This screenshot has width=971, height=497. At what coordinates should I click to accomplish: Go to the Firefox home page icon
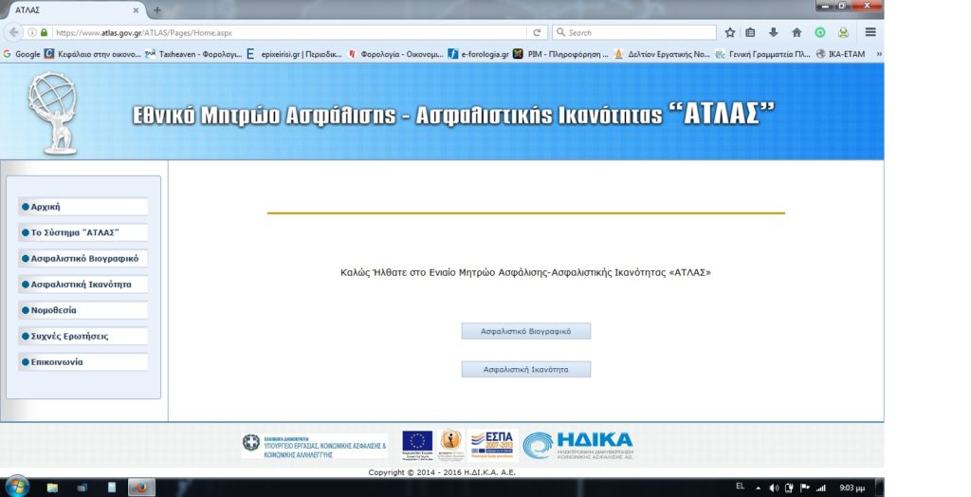[797, 32]
